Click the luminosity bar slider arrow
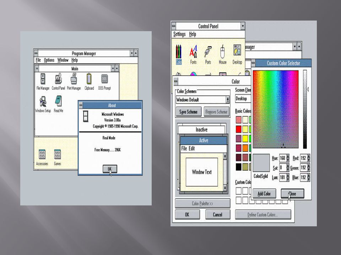 [x=308, y=89]
